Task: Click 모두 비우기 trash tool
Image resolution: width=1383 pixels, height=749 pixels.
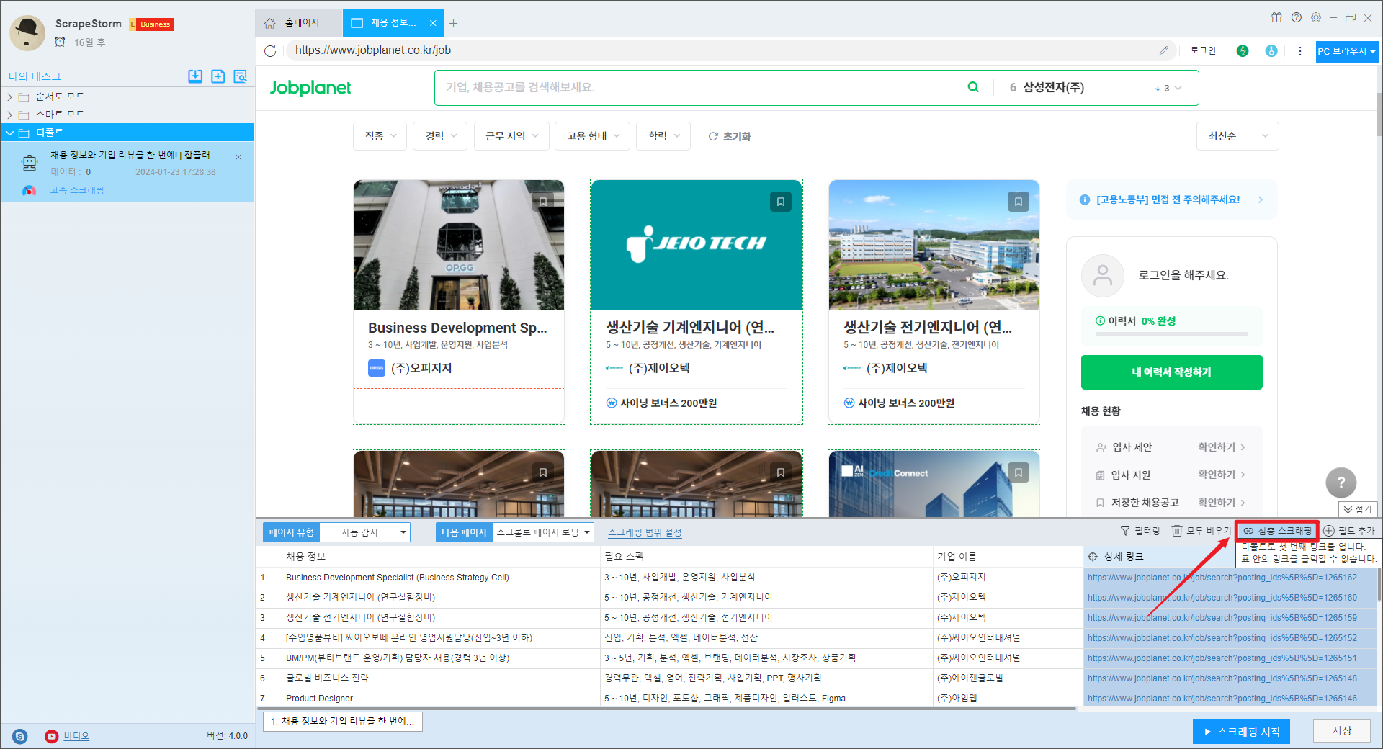Action: [1201, 531]
